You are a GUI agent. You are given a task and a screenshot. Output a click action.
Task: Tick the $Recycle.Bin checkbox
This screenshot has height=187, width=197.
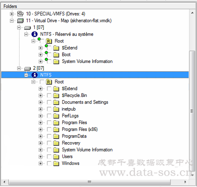tap(49, 96)
